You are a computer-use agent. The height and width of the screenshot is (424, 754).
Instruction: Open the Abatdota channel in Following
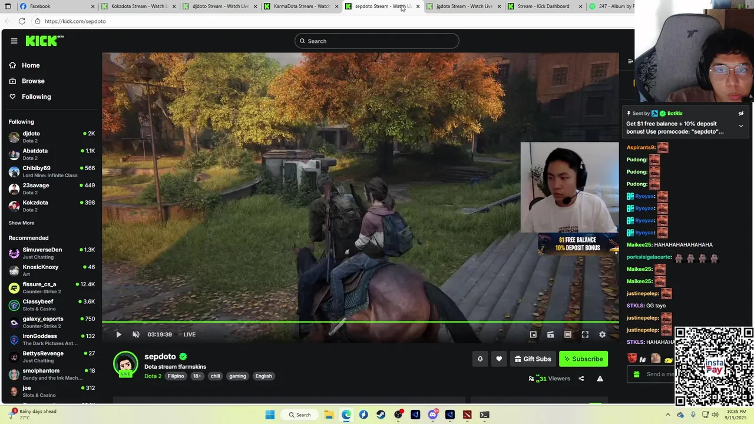coord(52,154)
